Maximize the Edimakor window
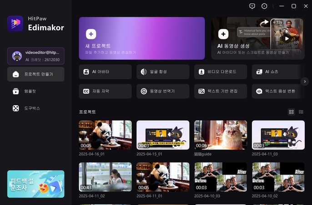The height and width of the screenshot is (205, 312). (294, 6)
